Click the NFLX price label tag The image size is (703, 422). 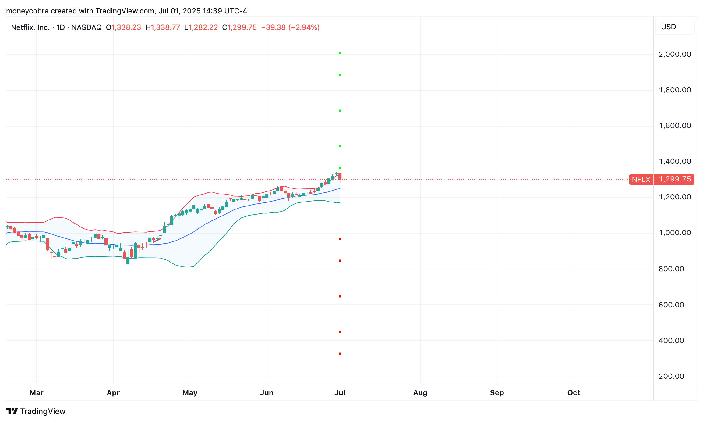(x=641, y=179)
